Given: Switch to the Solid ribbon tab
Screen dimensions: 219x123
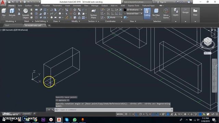Looking at the screenshot, I should [x=20, y=5].
